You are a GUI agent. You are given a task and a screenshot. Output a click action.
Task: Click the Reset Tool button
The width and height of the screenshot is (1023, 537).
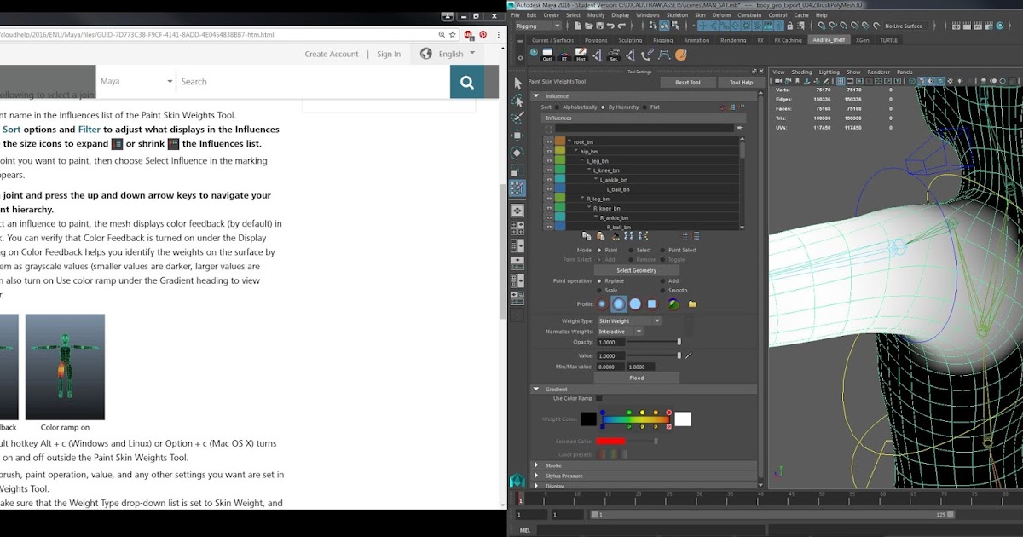688,83
